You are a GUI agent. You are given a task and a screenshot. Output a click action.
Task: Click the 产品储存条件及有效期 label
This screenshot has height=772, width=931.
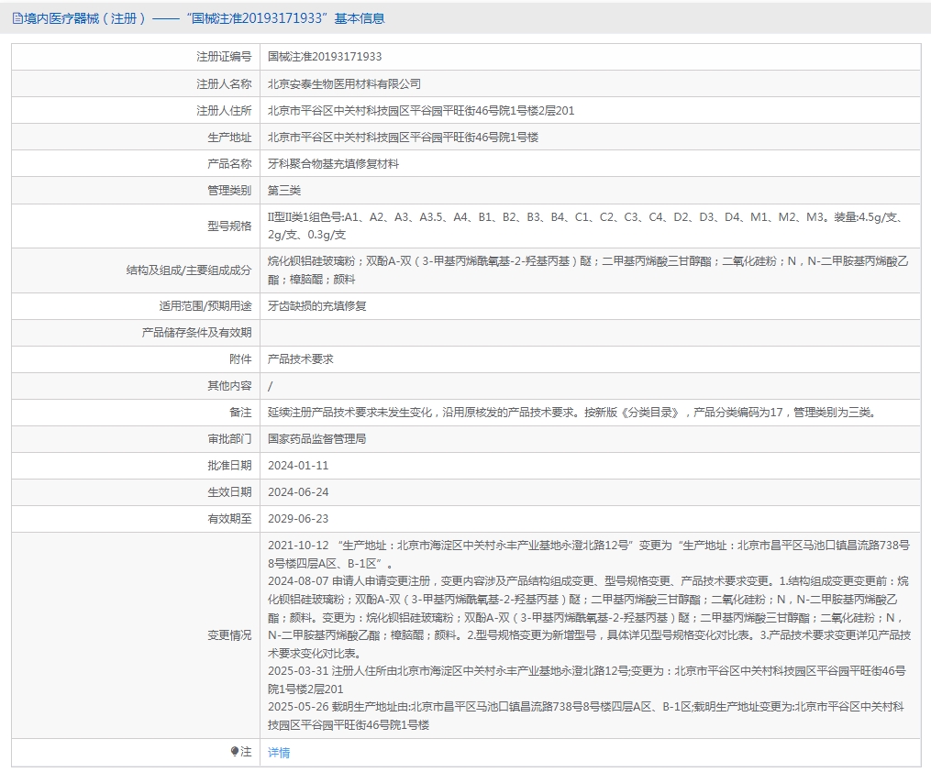[x=196, y=332]
